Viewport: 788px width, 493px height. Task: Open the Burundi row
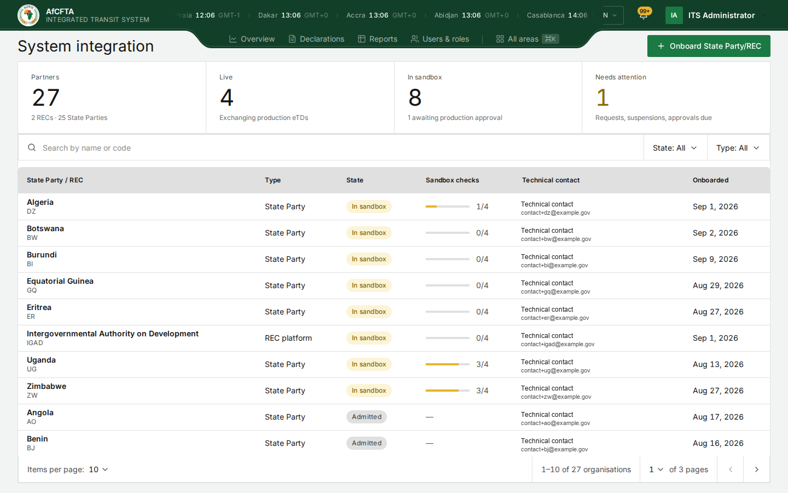pyautogui.click(x=394, y=259)
